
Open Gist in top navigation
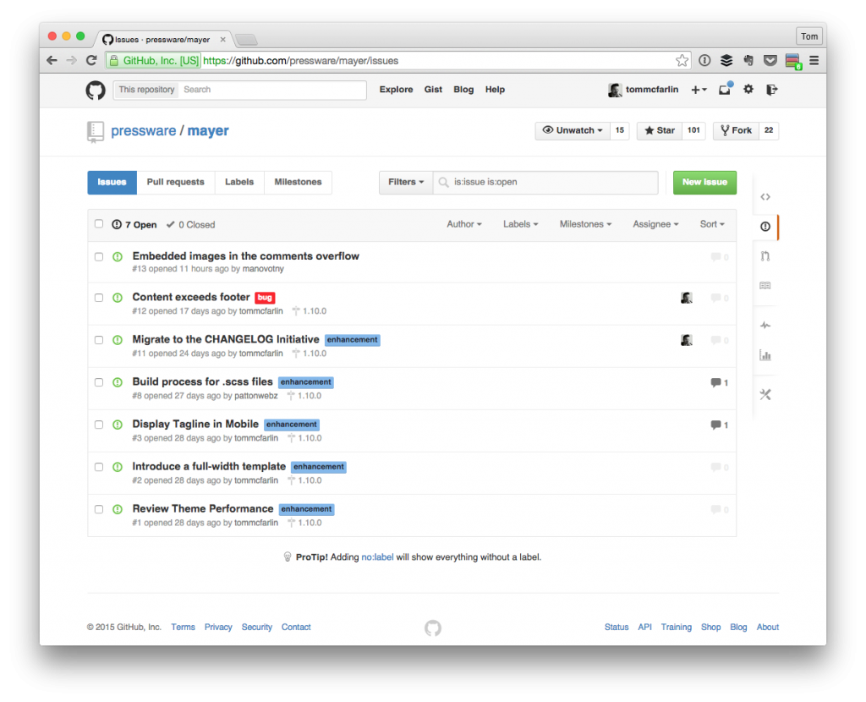pos(433,90)
